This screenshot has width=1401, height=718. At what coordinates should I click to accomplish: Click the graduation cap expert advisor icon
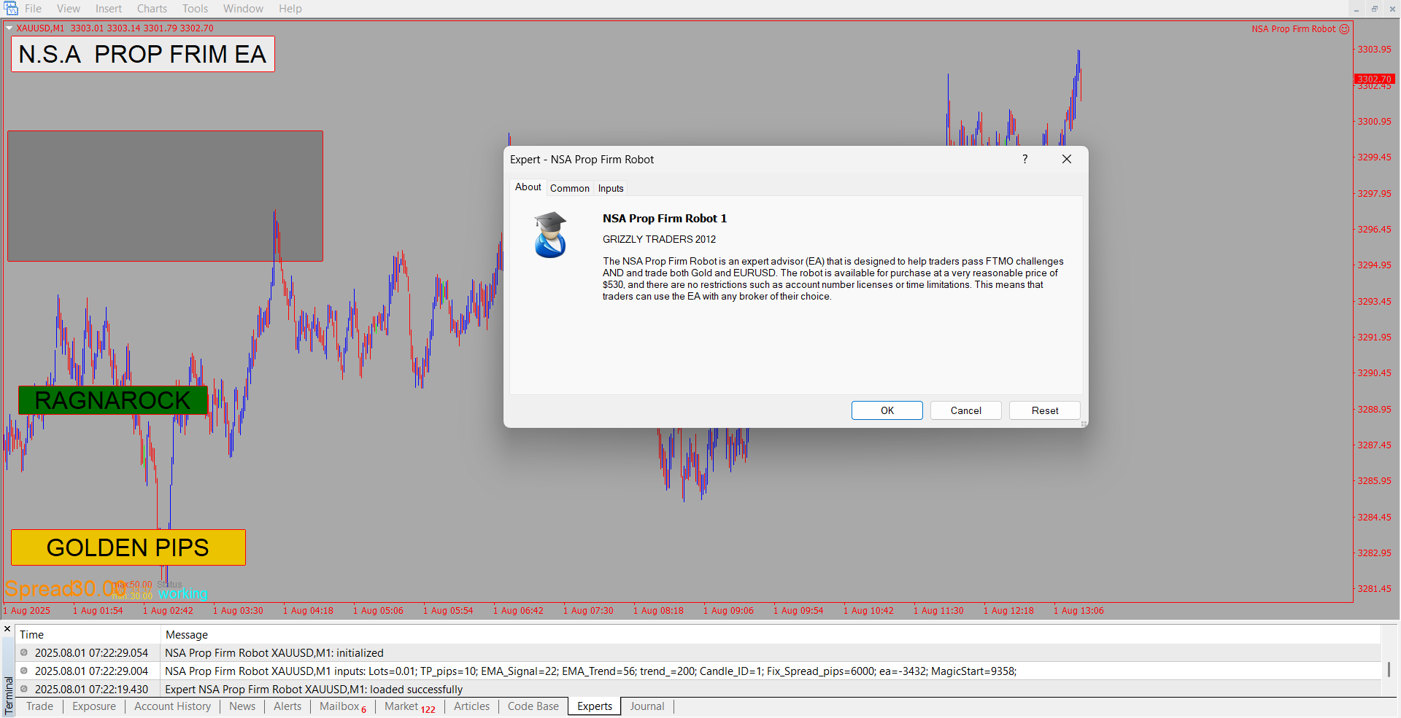point(550,235)
